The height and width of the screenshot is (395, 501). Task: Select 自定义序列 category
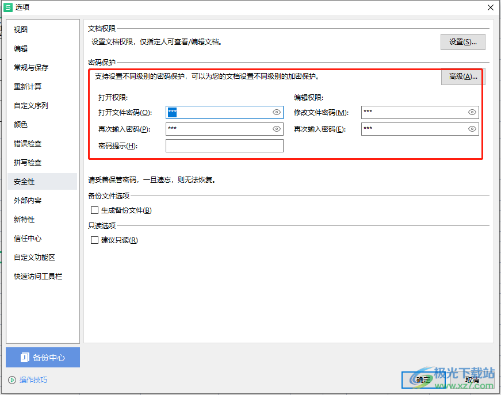click(x=42, y=105)
